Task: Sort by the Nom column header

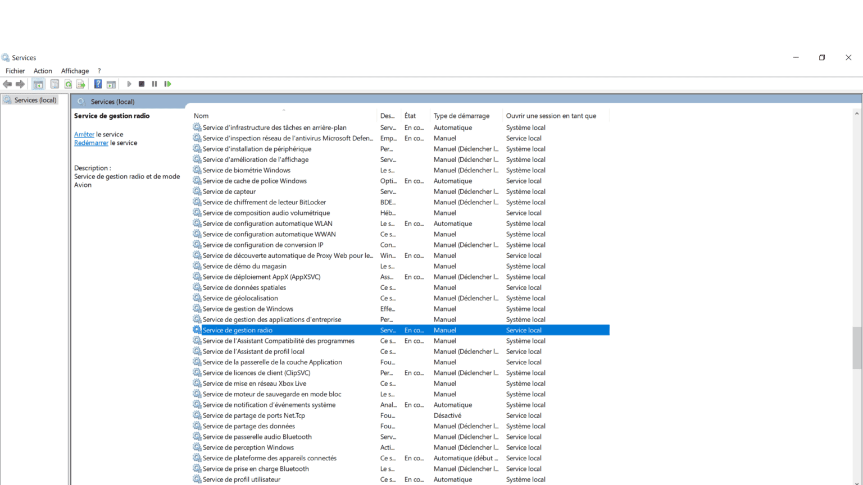Action: tap(284, 116)
